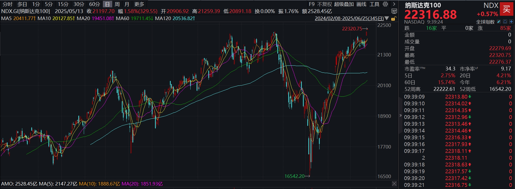515x189 pixels.
Task: Click the 52周低 value 16542.20
Action: (500, 89)
